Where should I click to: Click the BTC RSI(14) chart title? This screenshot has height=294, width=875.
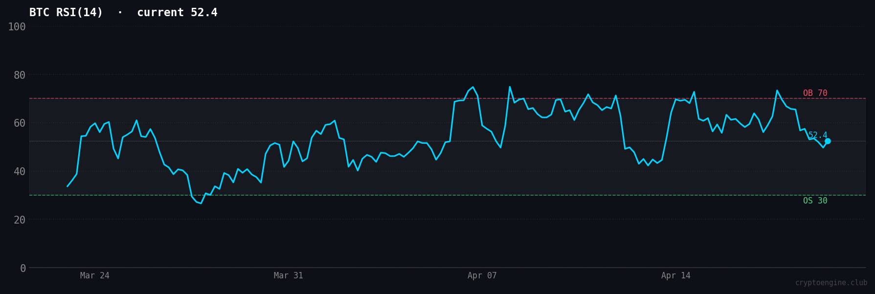pyautogui.click(x=123, y=13)
